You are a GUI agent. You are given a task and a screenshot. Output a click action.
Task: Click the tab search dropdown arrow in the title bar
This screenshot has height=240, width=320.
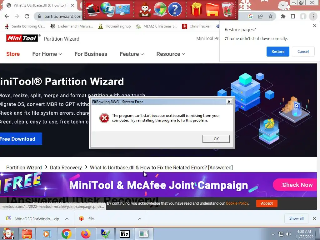282,5
